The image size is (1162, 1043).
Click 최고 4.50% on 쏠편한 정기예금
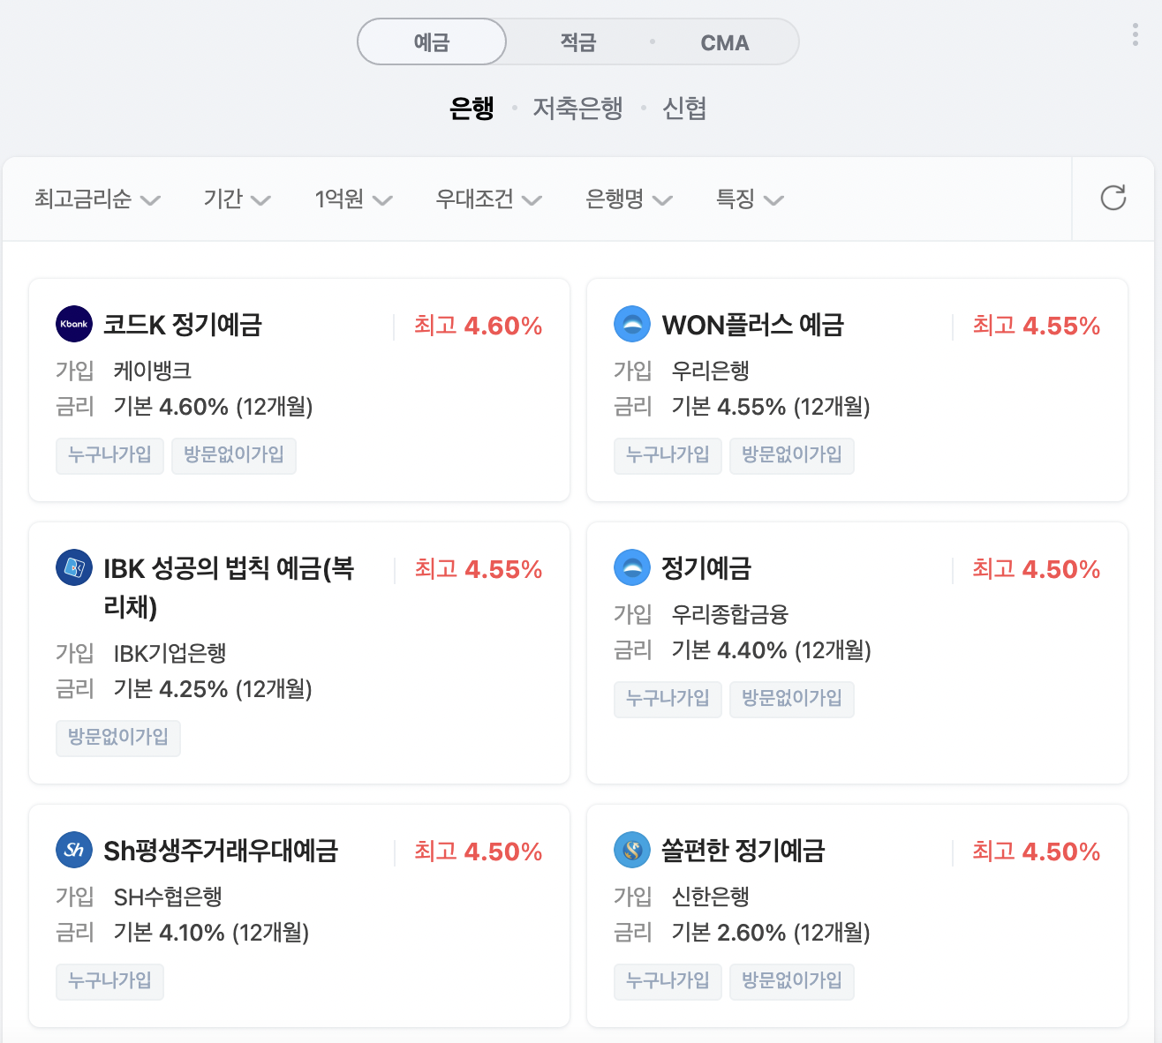(1037, 852)
